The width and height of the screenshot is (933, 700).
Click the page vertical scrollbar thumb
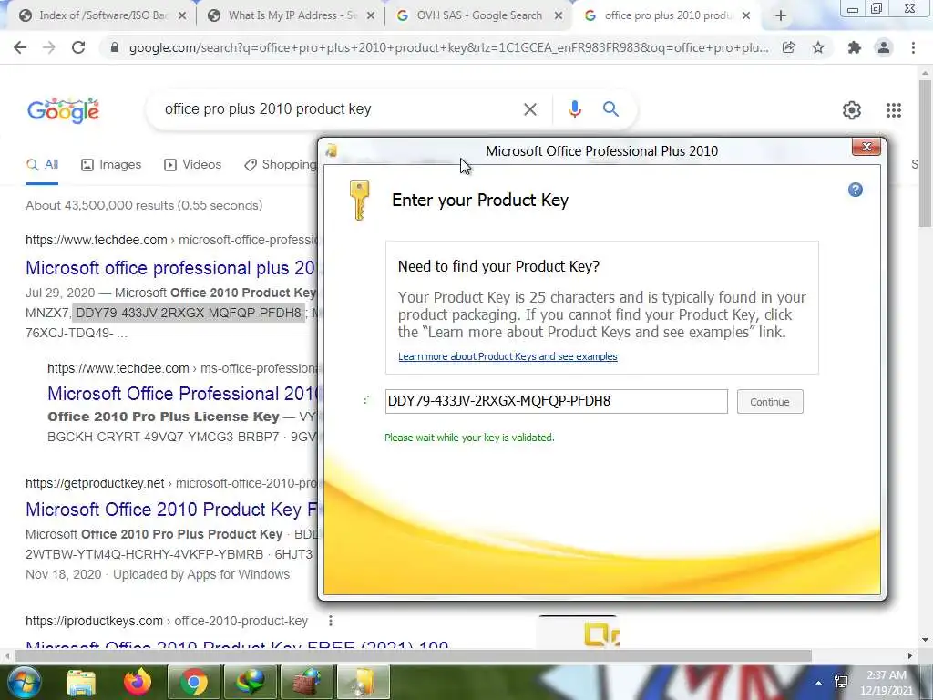924,152
